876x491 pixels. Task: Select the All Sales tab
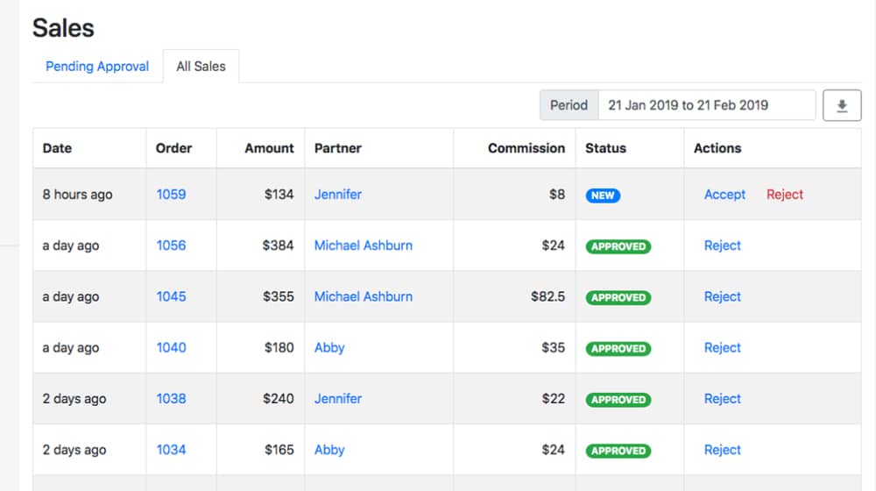[201, 67]
